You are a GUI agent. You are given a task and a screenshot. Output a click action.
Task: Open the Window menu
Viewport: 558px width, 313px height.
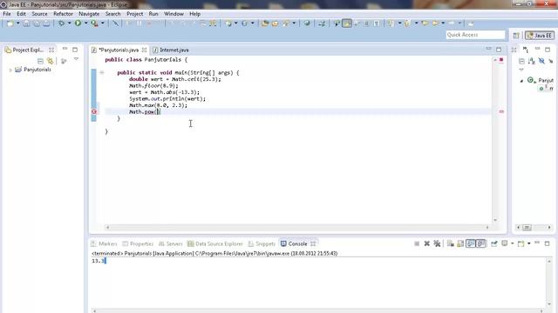(174, 14)
